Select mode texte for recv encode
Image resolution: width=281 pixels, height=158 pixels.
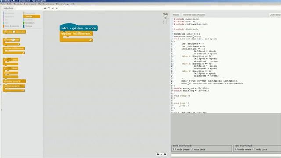pyautogui.click(x=253, y=149)
